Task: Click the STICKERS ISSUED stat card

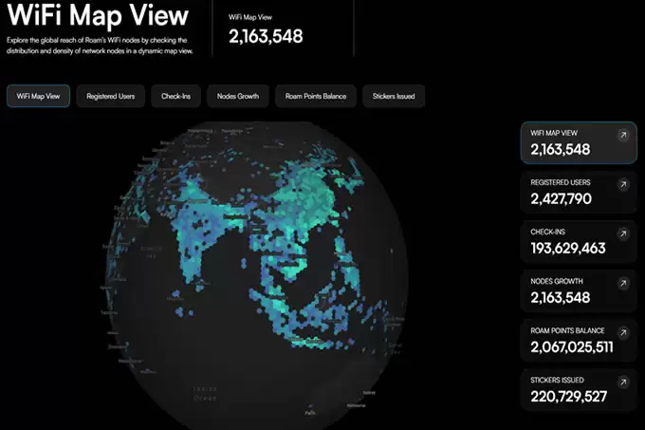Action: [x=579, y=390]
